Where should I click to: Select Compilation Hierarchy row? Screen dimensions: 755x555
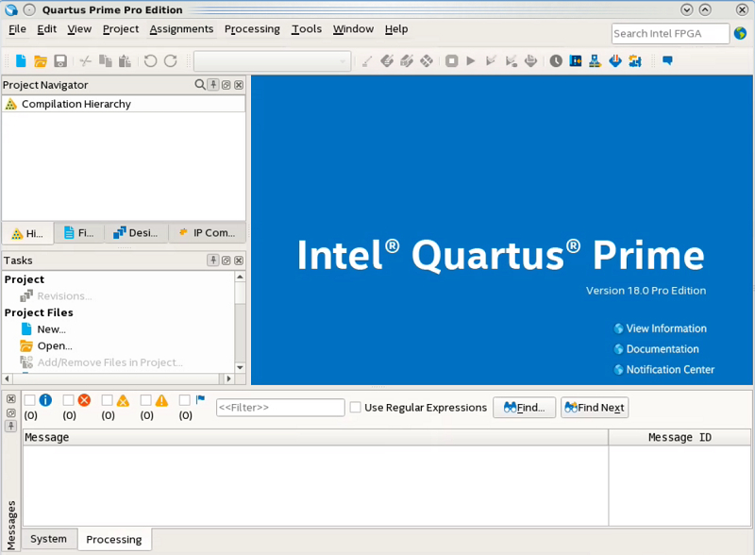124,104
